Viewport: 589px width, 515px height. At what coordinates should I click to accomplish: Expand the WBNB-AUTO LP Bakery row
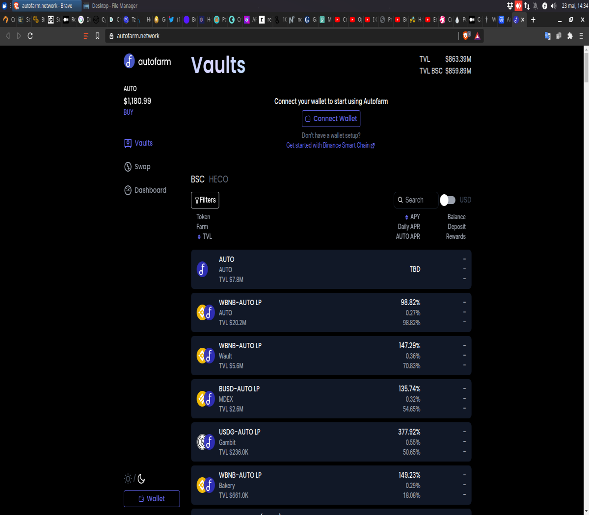point(331,485)
